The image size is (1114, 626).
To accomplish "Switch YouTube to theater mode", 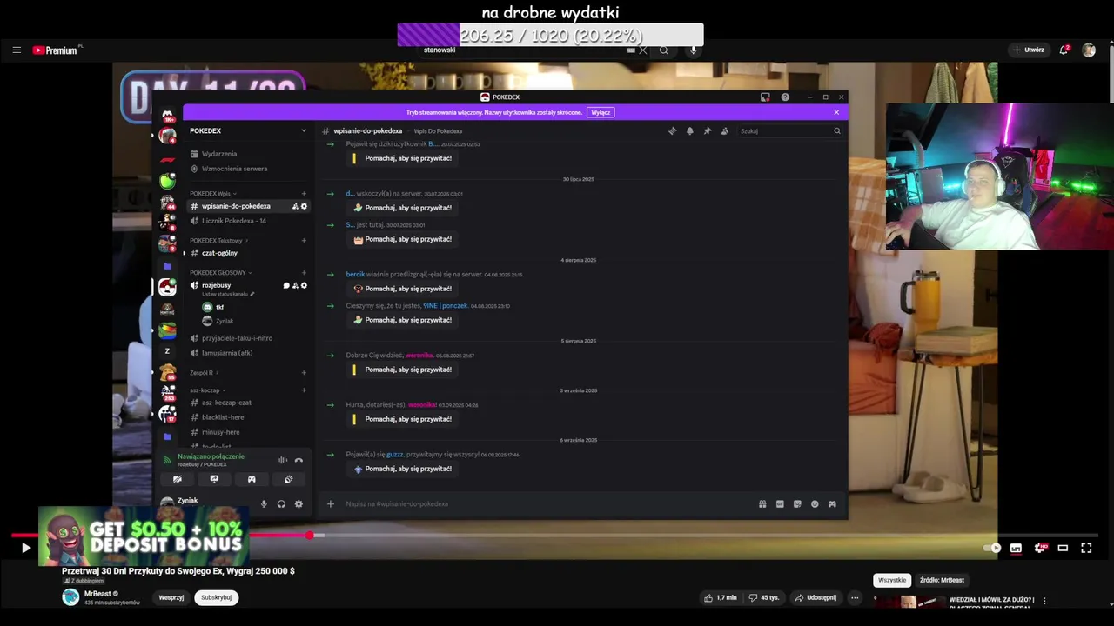I will 1063,548.
